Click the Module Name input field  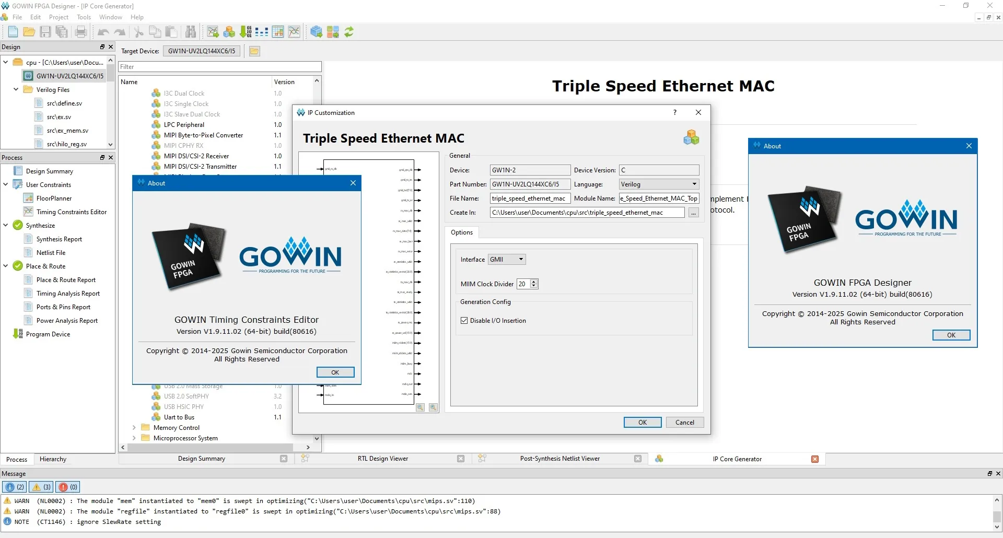click(x=659, y=198)
